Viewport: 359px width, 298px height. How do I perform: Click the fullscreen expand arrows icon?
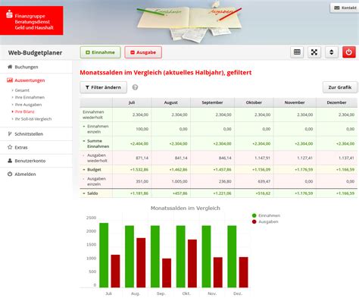(314, 52)
